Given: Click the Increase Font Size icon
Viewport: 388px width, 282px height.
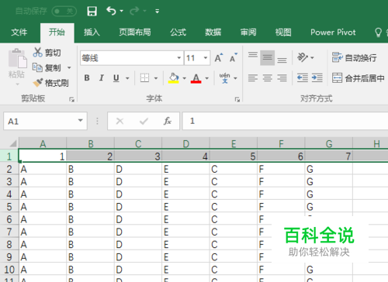Looking at the screenshot, I should pos(219,57).
